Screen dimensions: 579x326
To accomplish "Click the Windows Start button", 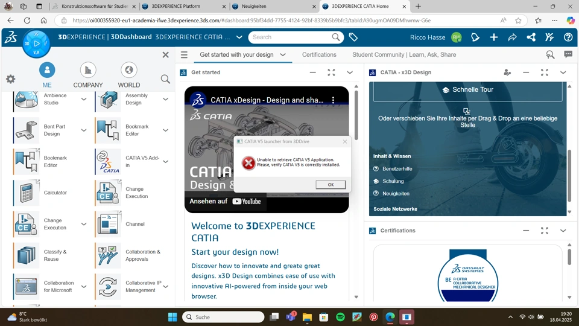I will point(172,317).
